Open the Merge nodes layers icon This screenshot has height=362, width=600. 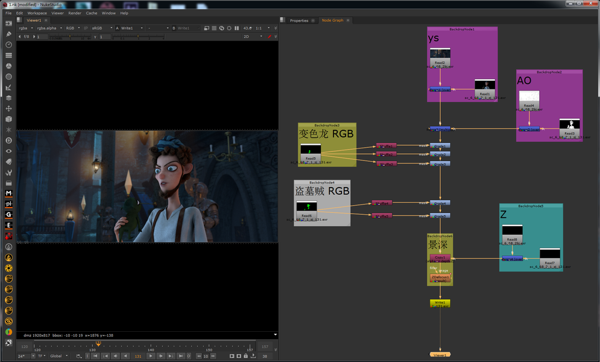(x=8, y=98)
